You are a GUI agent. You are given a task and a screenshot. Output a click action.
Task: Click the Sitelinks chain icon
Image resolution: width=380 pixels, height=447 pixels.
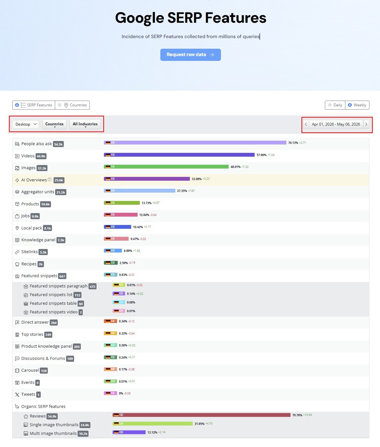pyautogui.click(x=17, y=252)
